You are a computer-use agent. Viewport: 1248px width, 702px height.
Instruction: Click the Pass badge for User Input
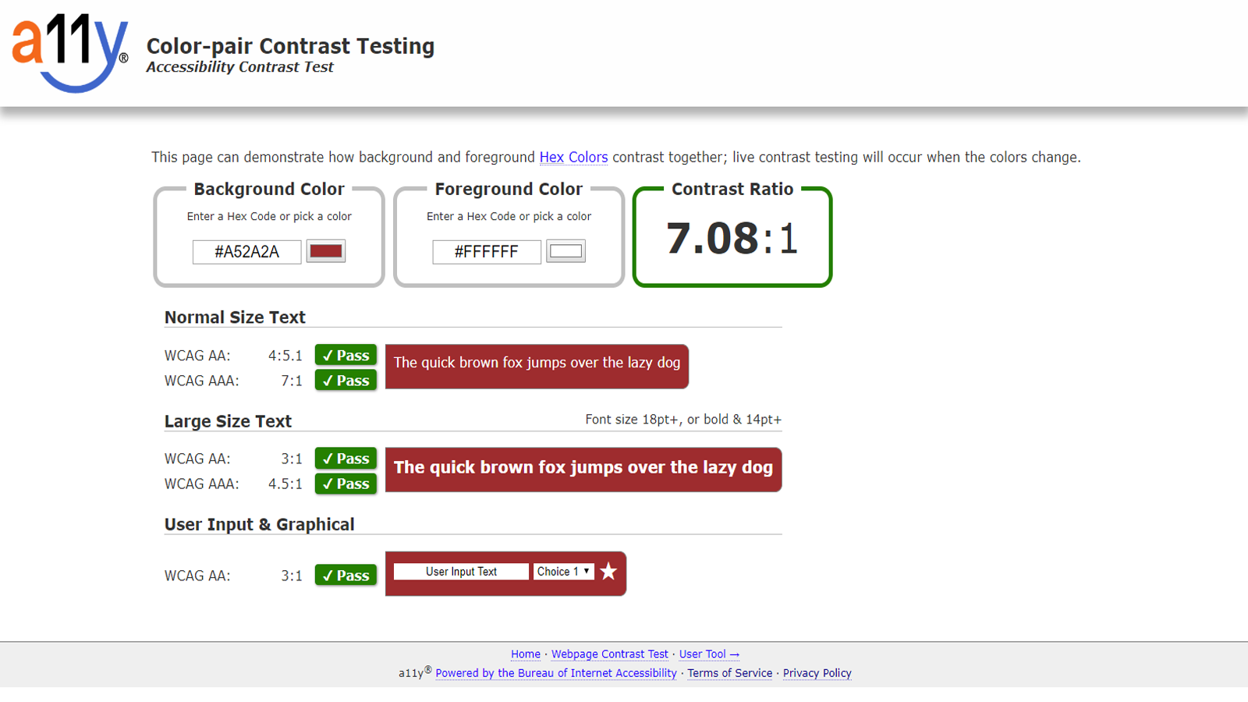[346, 576]
